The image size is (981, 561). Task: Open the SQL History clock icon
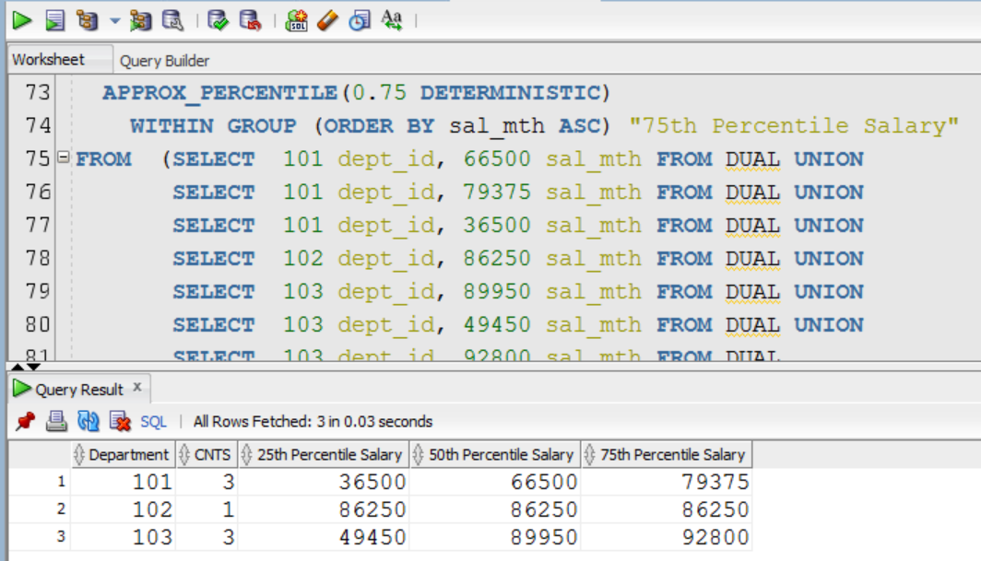360,20
